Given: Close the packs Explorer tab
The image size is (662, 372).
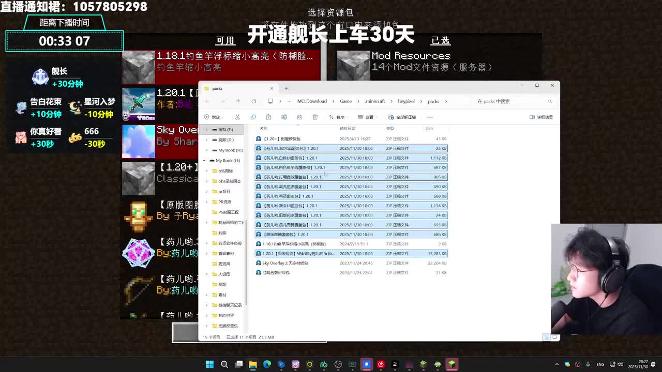Looking at the screenshot, I should click(272, 88).
